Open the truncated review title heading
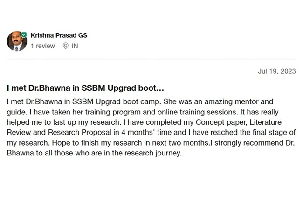This screenshot has height=202, width=303. click(84, 88)
